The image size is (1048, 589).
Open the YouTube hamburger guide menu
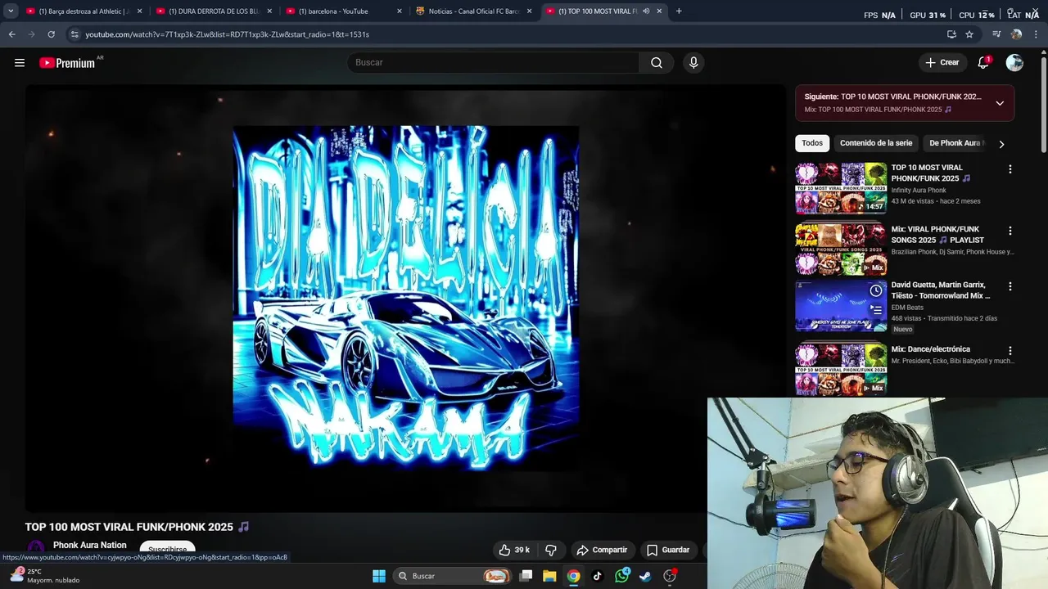click(x=20, y=63)
